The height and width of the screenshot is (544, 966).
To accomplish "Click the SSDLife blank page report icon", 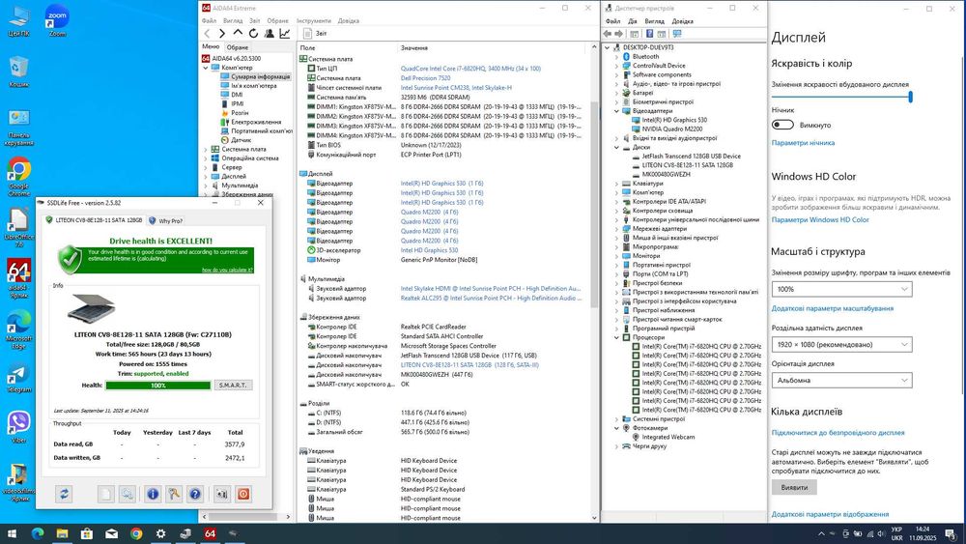I will tap(106, 494).
